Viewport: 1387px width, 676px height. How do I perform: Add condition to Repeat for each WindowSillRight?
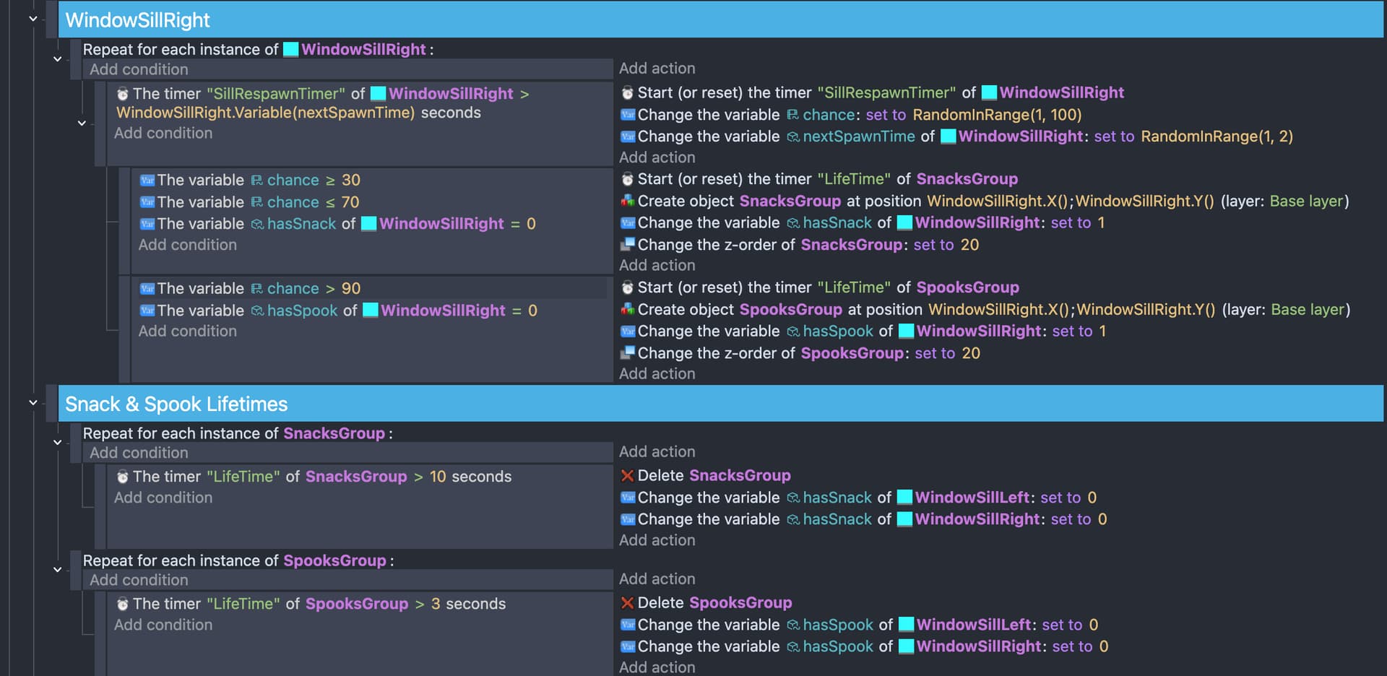click(x=139, y=69)
